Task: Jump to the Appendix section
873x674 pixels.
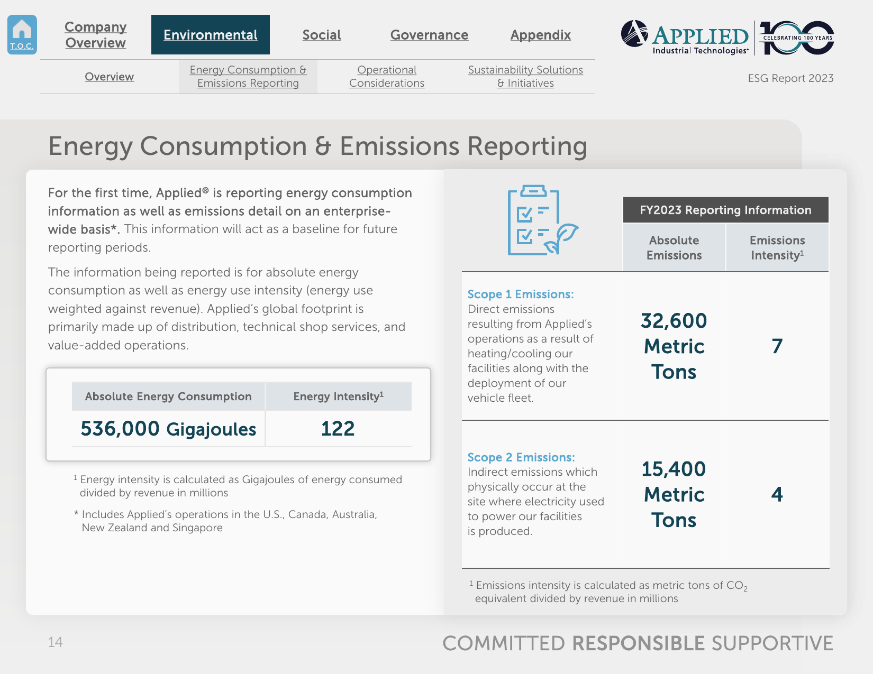Action: point(541,35)
